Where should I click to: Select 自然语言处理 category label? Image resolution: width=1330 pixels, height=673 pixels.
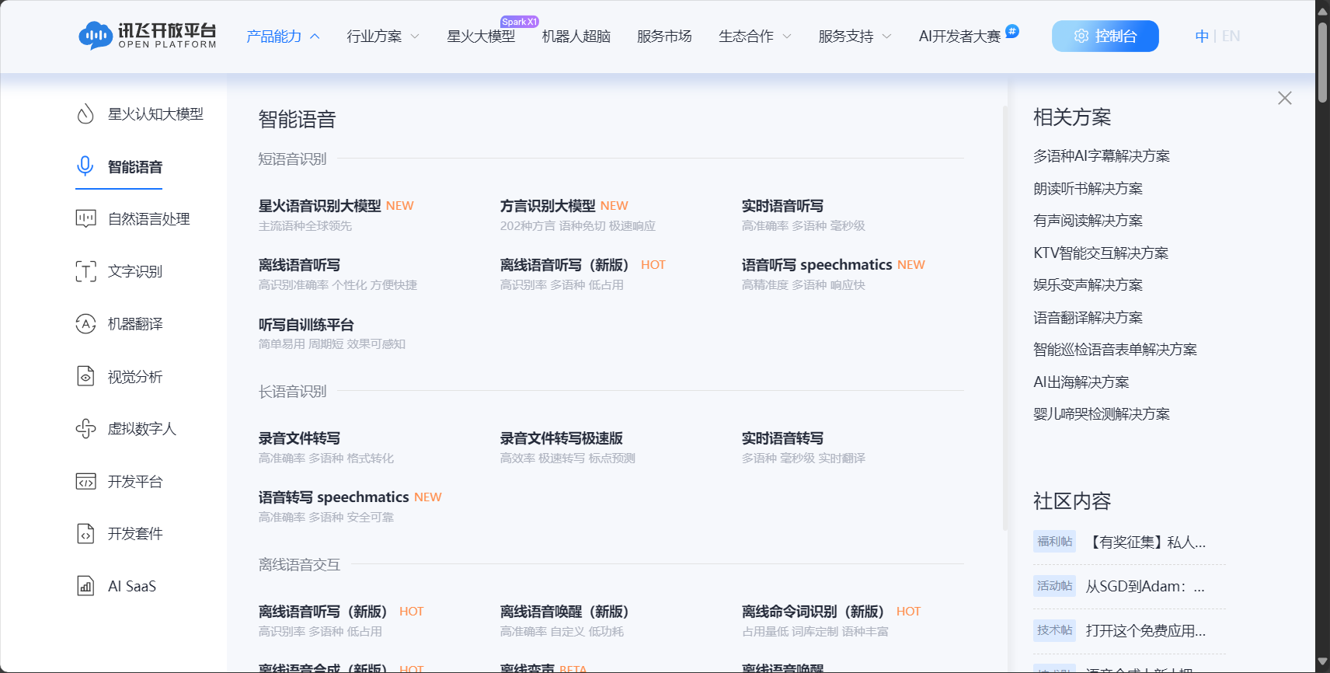click(x=149, y=219)
